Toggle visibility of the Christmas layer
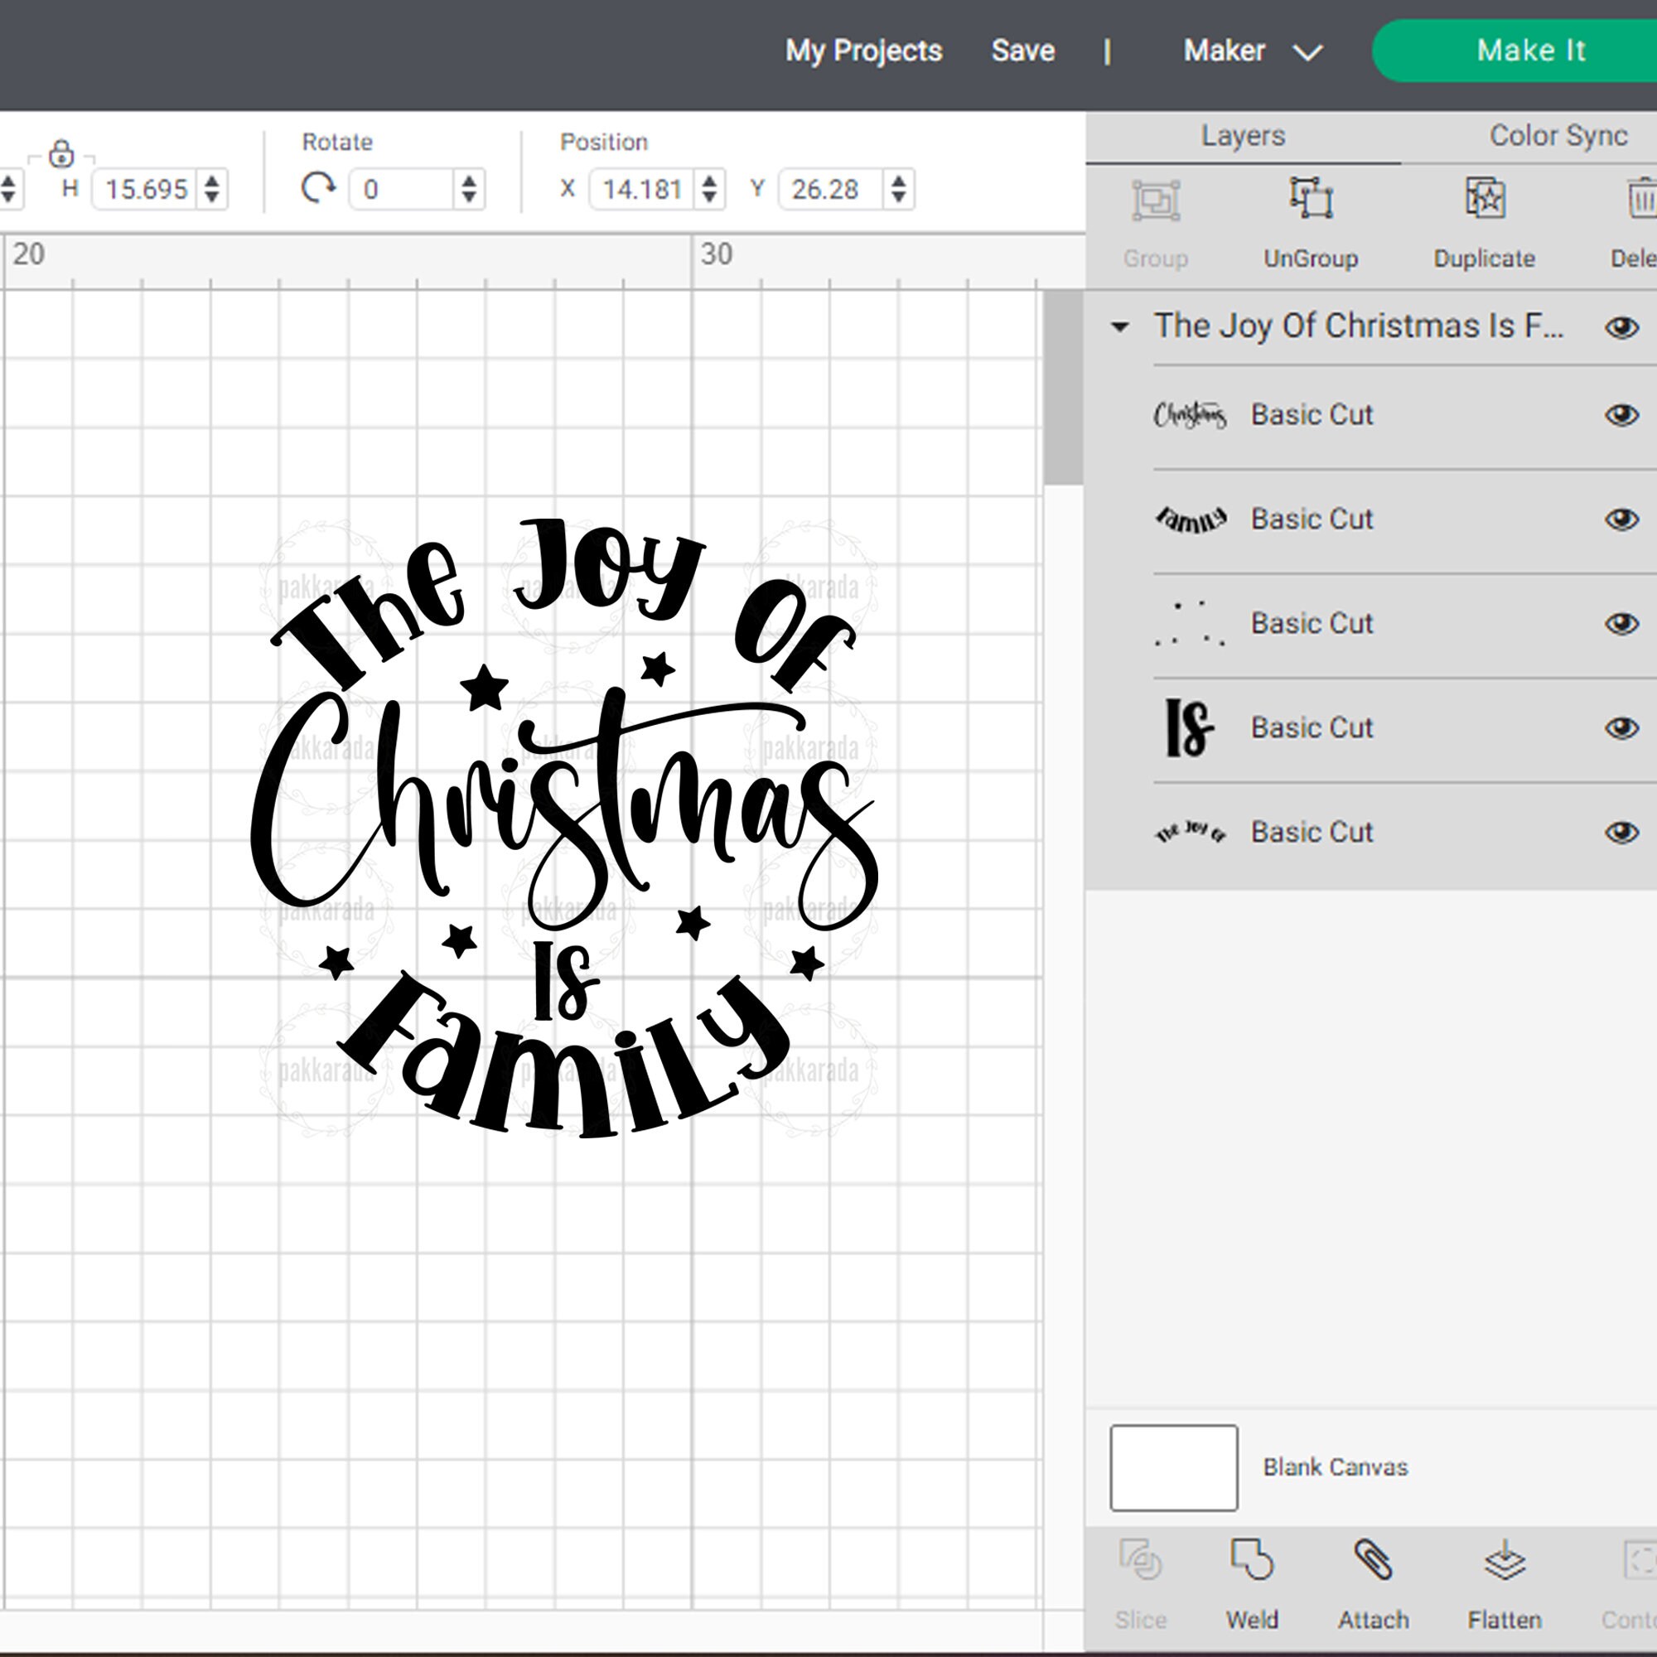Viewport: 1657px width, 1657px height. tap(1621, 415)
